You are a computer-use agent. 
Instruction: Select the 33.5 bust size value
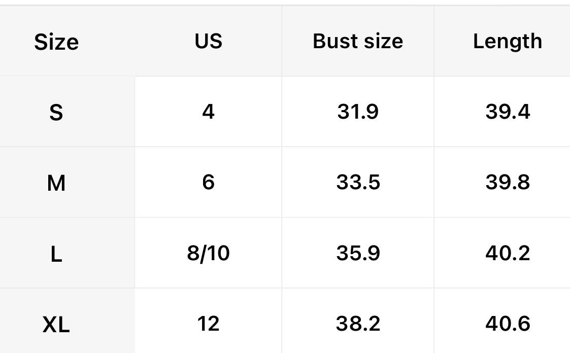click(x=358, y=182)
